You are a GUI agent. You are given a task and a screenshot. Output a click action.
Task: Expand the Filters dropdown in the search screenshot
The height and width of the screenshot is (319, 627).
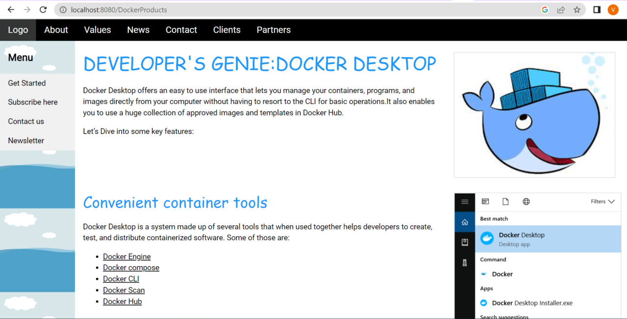(x=602, y=201)
